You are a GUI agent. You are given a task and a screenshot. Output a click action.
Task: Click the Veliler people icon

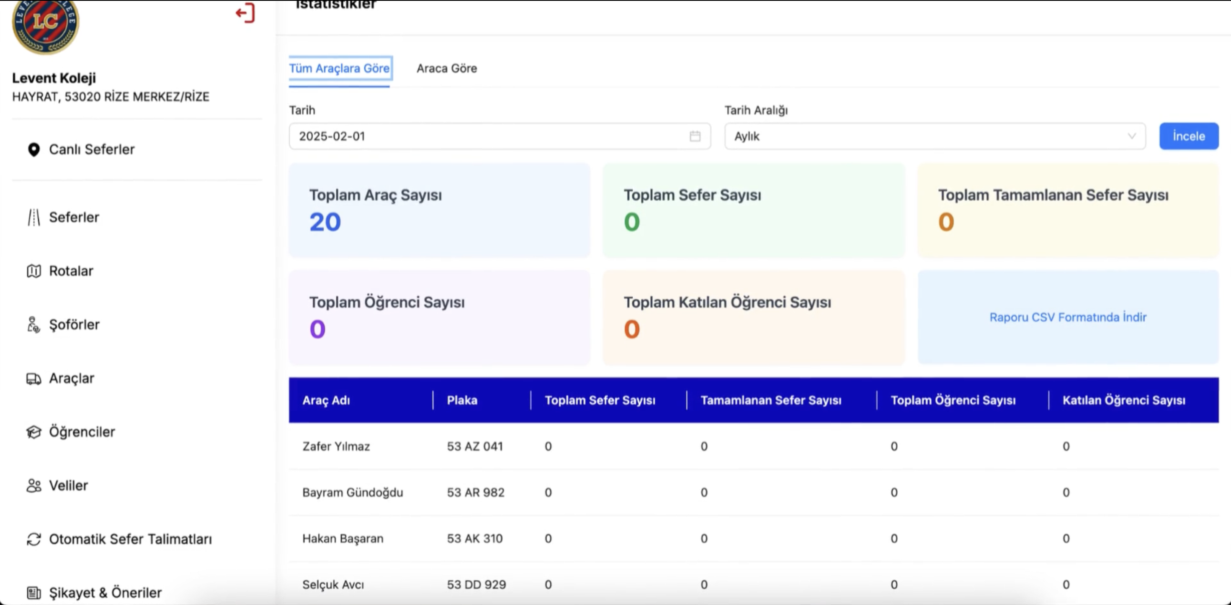click(33, 486)
